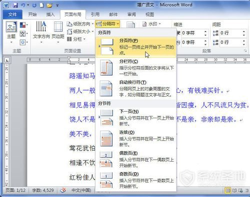Open the 主题 themes gallery

tap(11, 32)
